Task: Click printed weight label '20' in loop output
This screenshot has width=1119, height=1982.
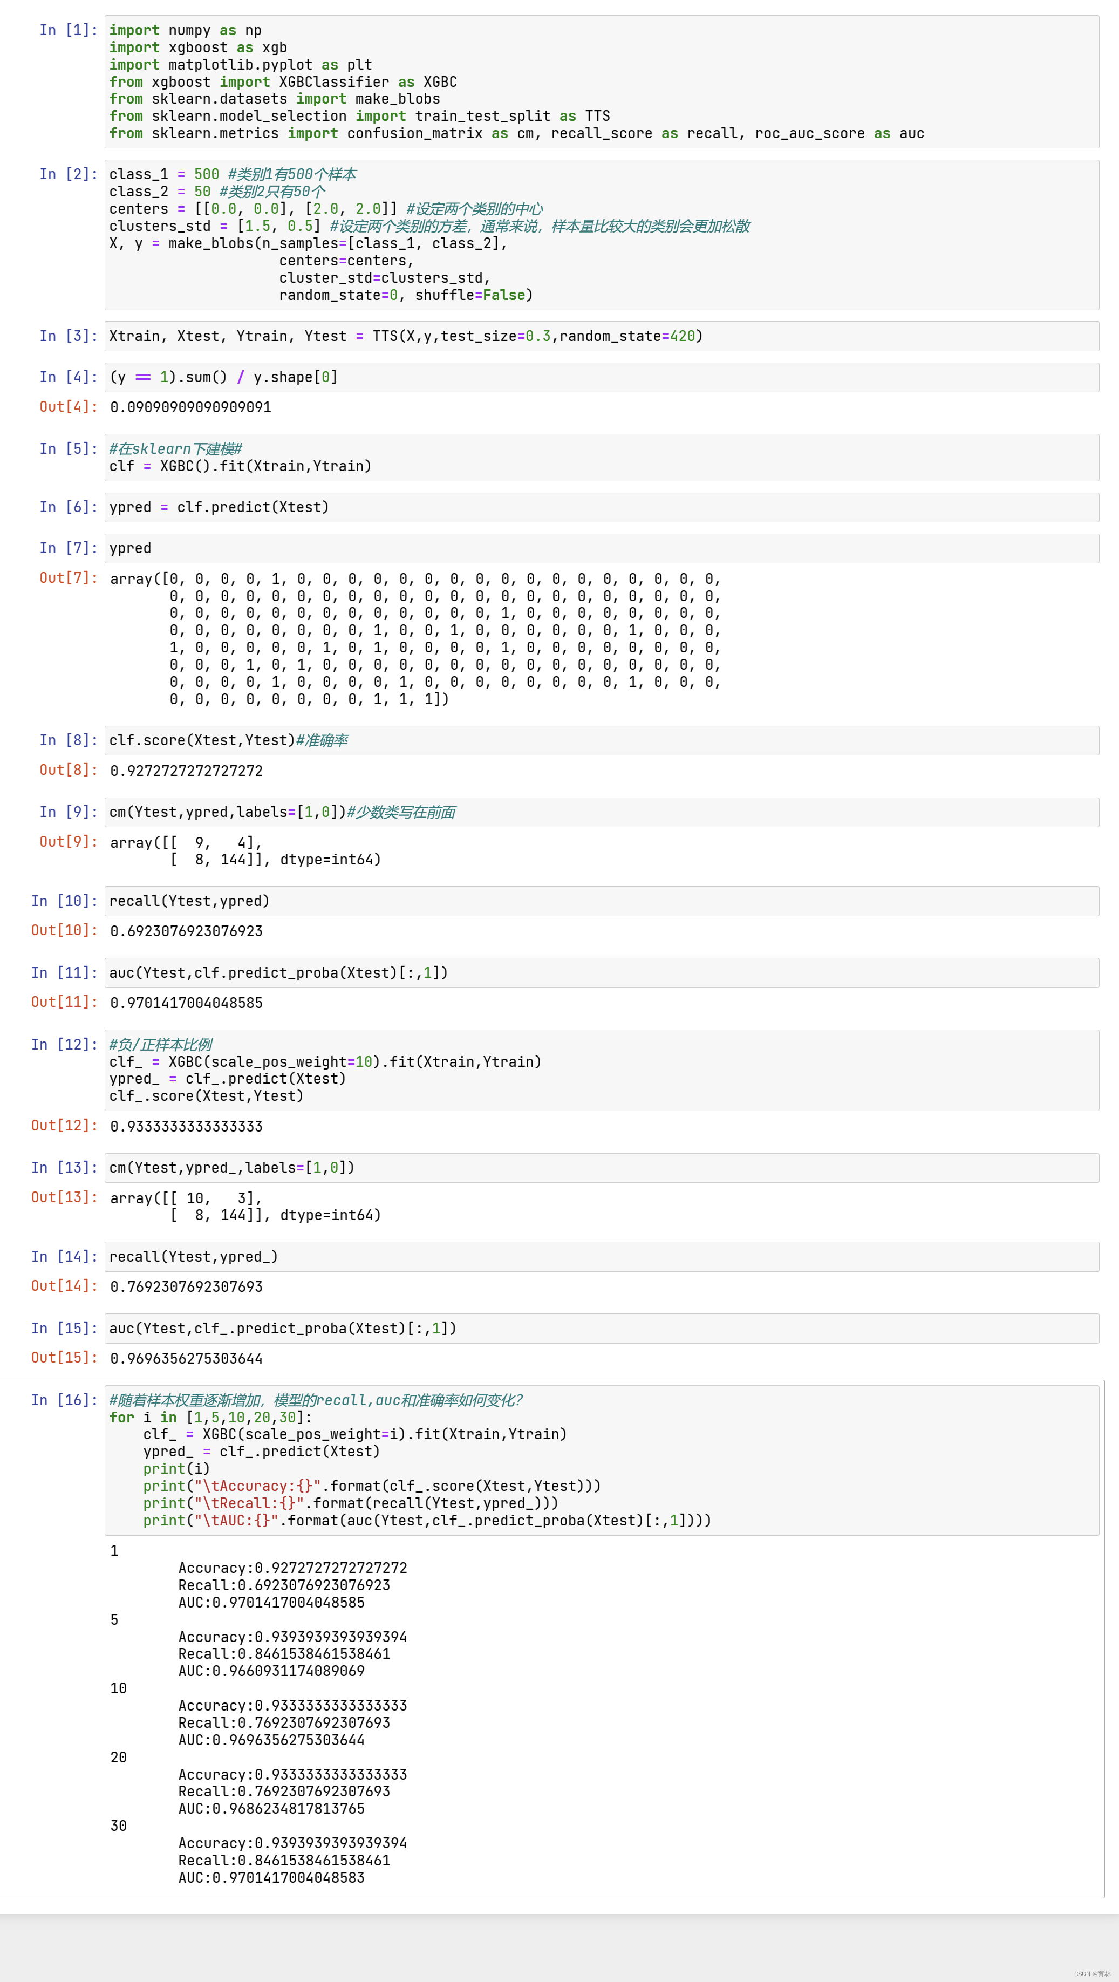Action: tap(119, 1758)
